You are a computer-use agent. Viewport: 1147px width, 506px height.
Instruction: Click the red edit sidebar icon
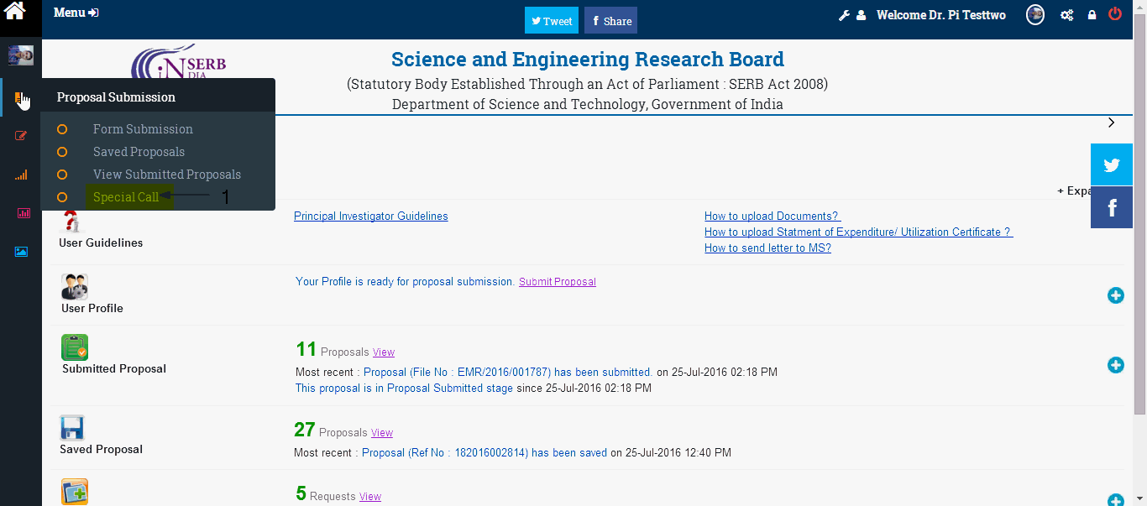point(21,135)
